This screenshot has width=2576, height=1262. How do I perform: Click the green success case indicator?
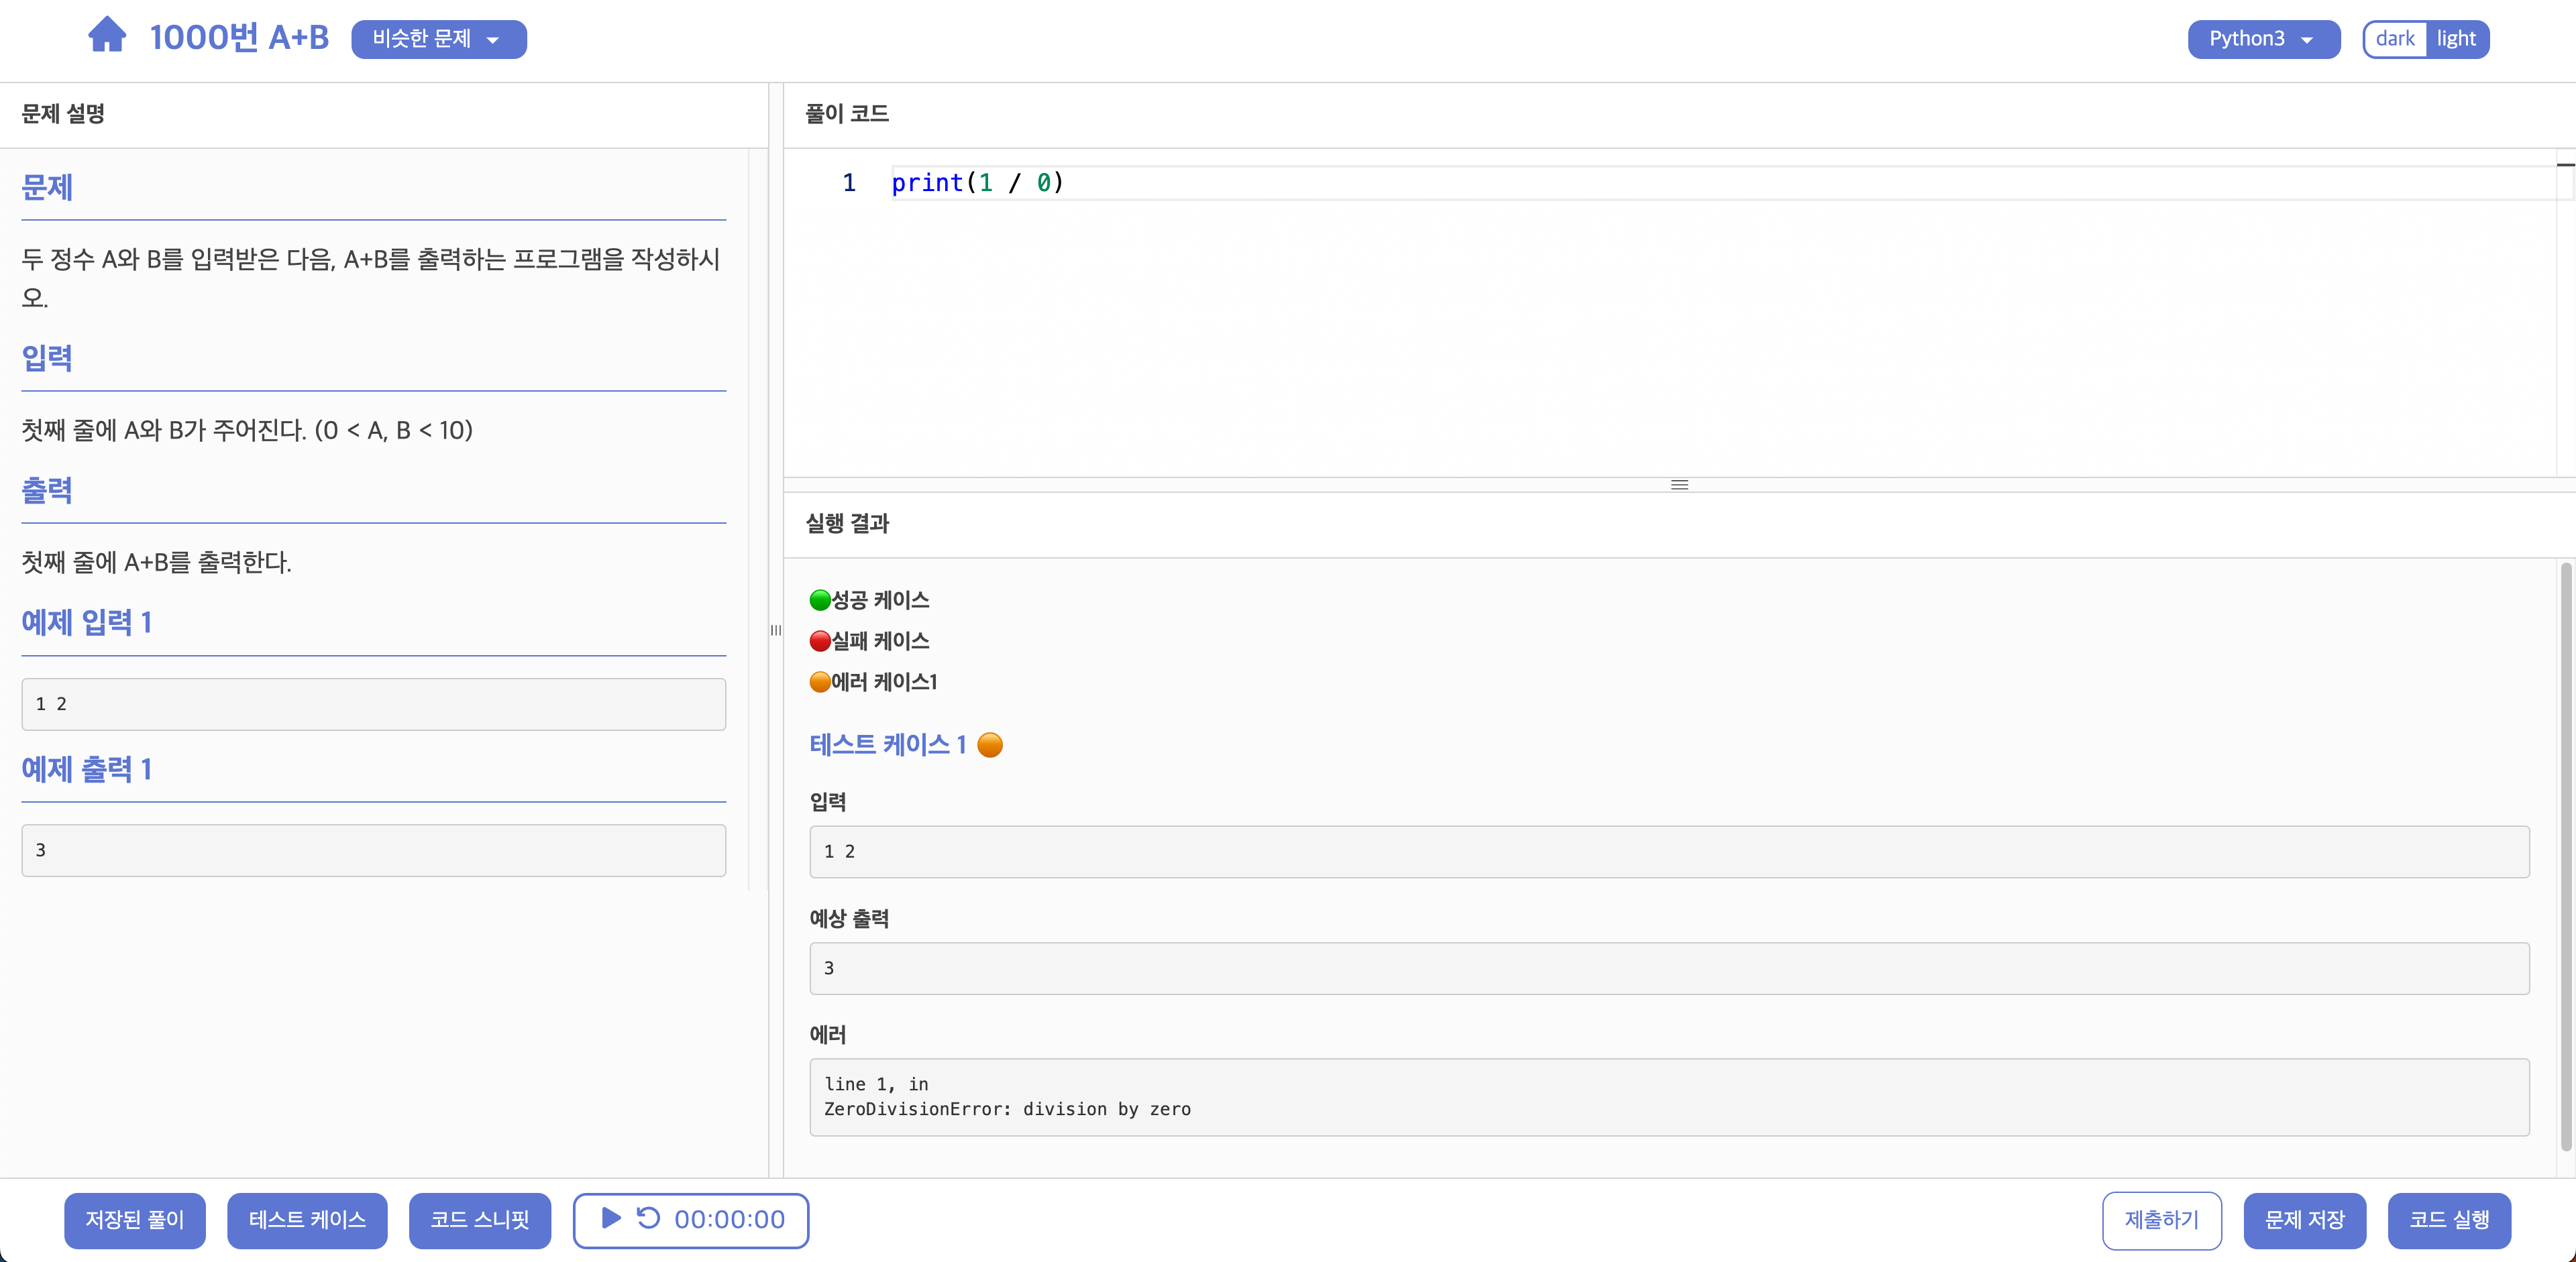pos(820,601)
